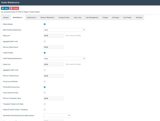Open the Card Tender tab
Image resolution: width=160 pixels, height=121 pixels.
pyautogui.click(x=127, y=17)
